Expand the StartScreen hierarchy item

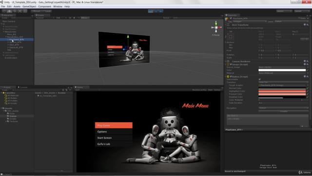(3, 29)
